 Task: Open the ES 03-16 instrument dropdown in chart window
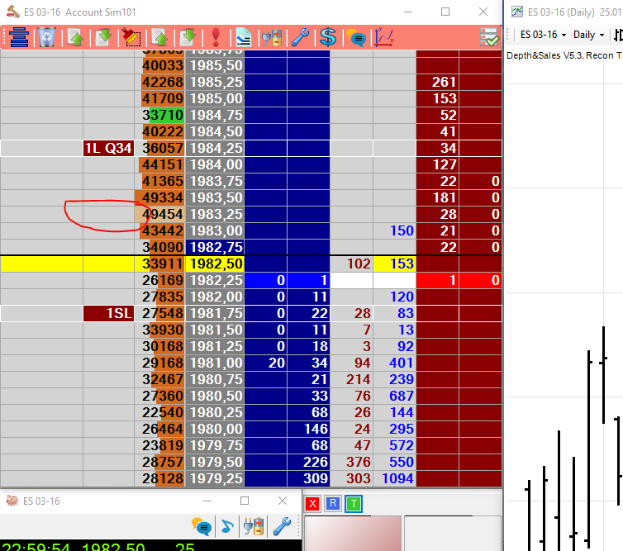[543, 35]
